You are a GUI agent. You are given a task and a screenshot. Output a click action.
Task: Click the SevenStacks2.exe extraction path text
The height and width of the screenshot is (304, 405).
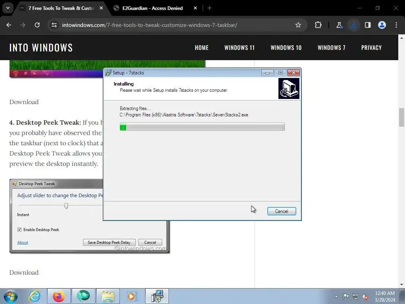184,115
